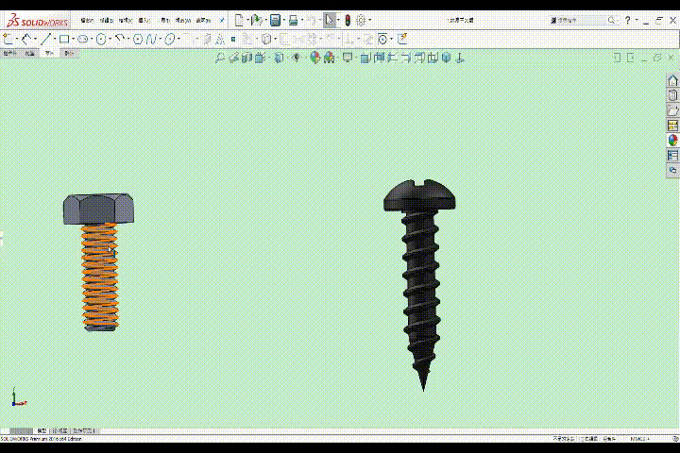The width and height of the screenshot is (680, 453).
Task: Click the Model tab at bottom left
Action: [42, 429]
